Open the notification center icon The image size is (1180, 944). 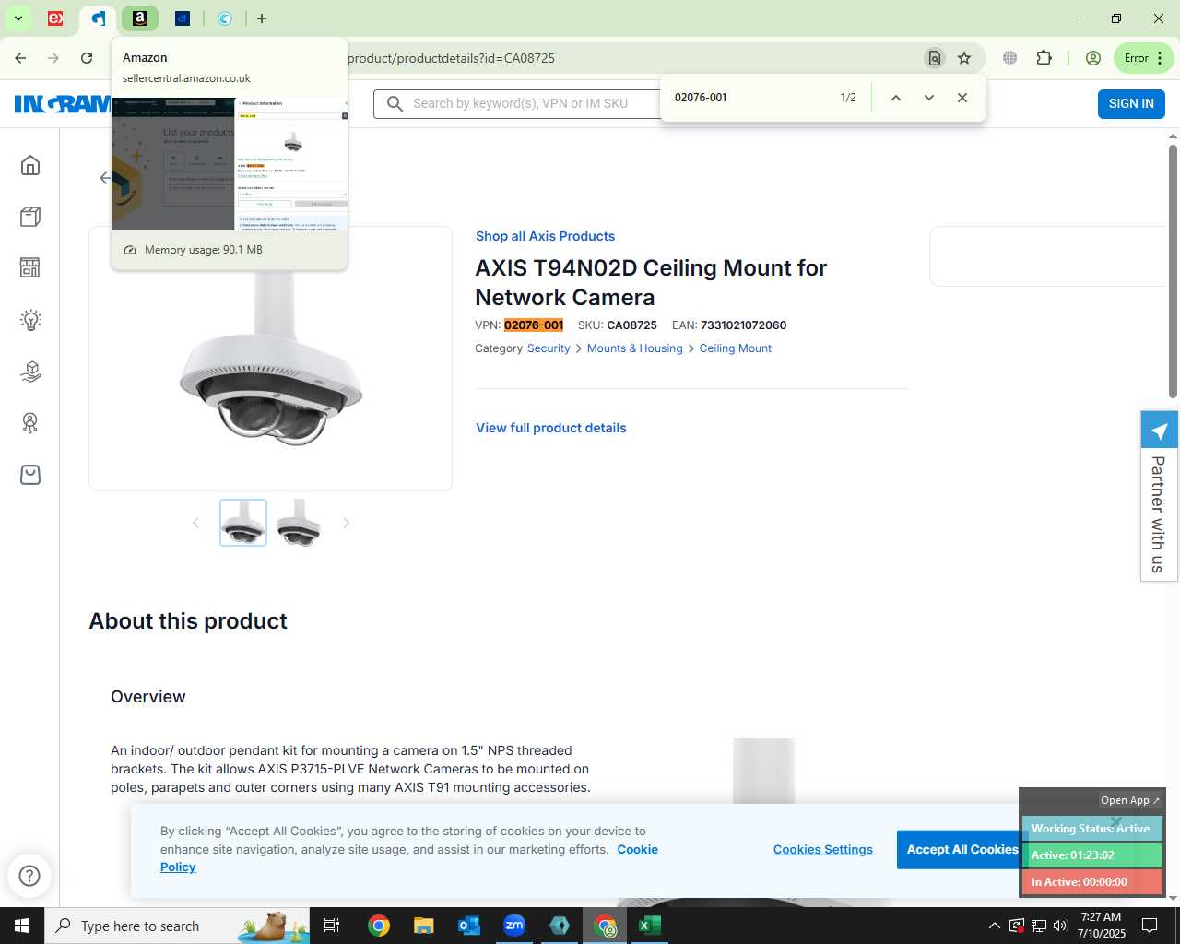click(x=1150, y=926)
